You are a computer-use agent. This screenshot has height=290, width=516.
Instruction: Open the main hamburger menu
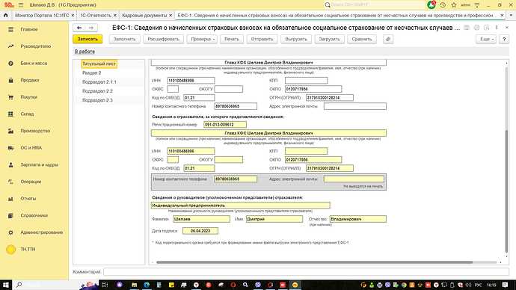click(21, 5)
